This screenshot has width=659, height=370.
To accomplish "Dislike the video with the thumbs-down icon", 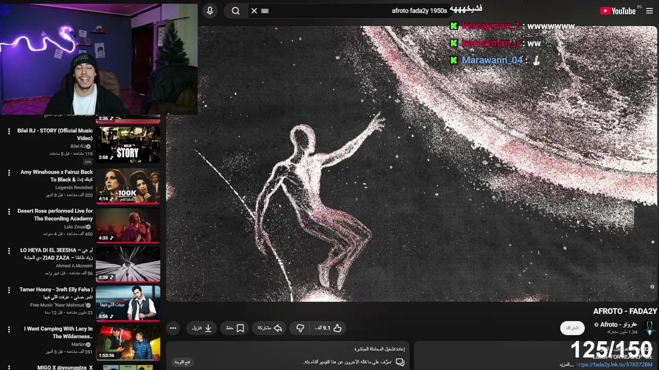I will point(300,328).
